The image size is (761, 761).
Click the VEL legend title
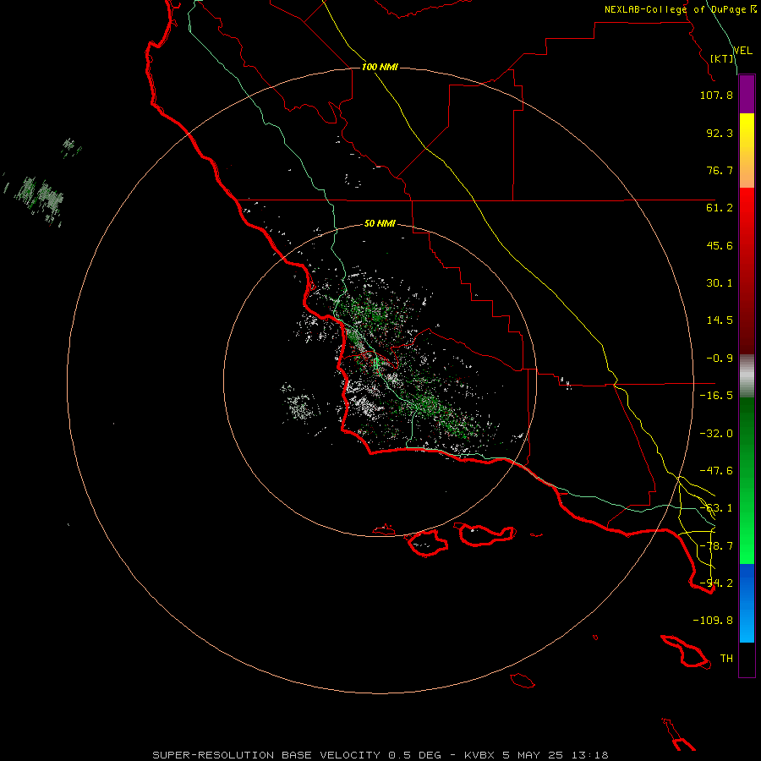742,51
